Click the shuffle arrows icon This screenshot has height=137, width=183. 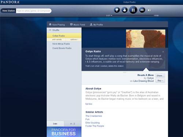coord(50,30)
